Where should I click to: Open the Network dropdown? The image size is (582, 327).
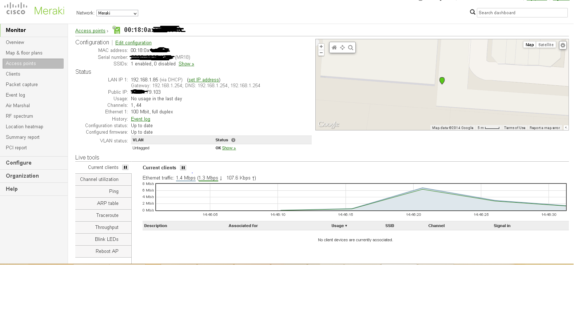pyautogui.click(x=117, y=13)
